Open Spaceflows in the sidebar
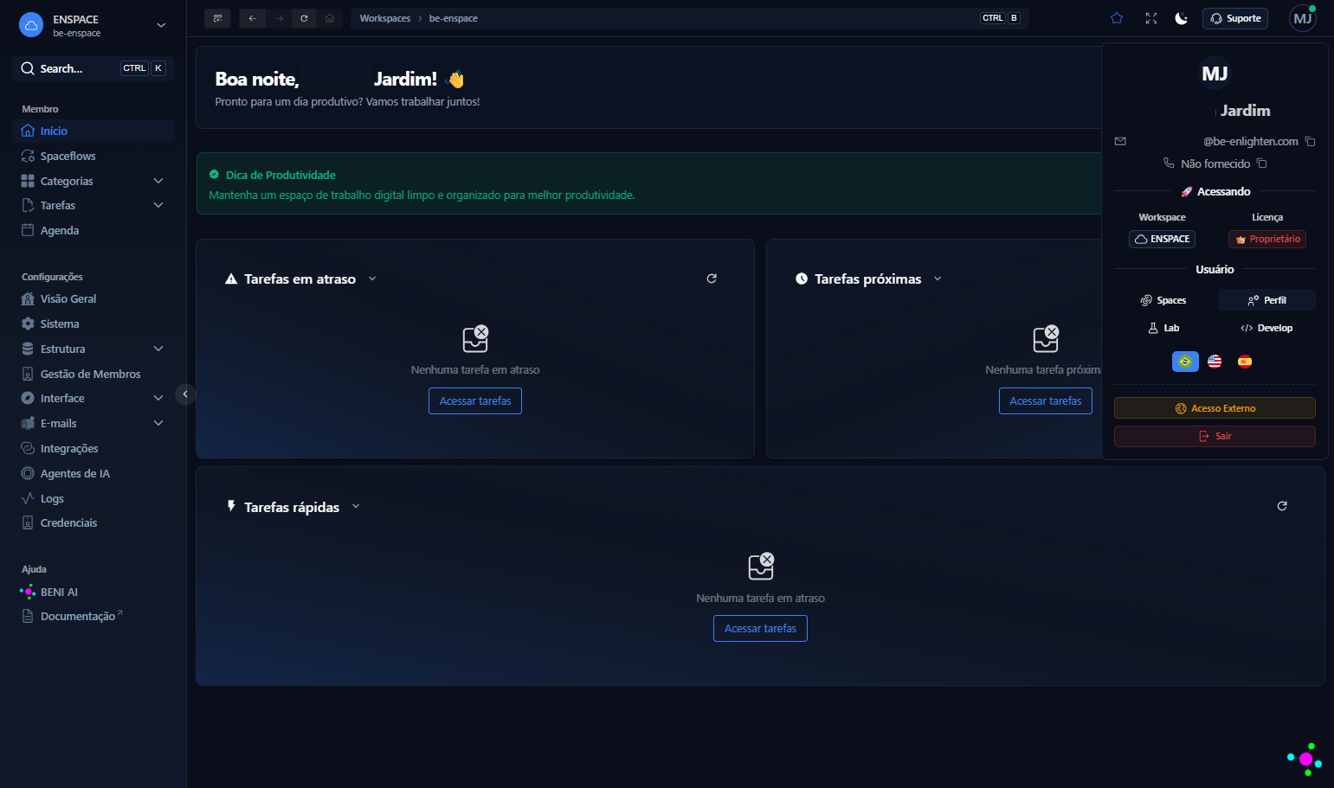The width and height of the screenshot is (1334, 788). (93, 156)
